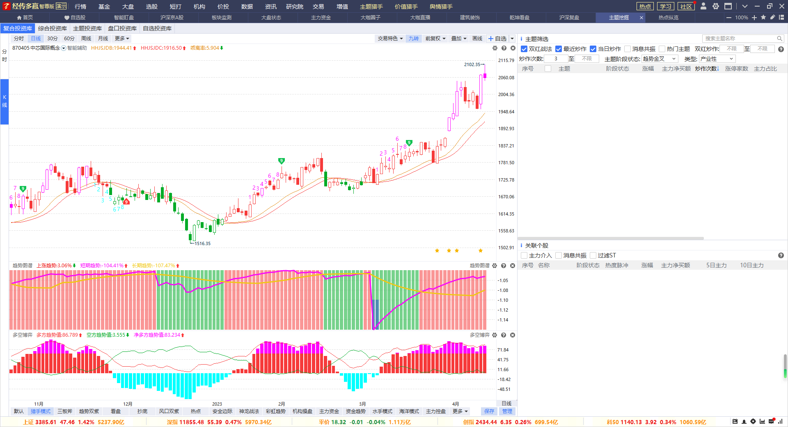The image size is (788, 427).
Task: Switch to 主题投资库 tab
Action: click(87, 28)
